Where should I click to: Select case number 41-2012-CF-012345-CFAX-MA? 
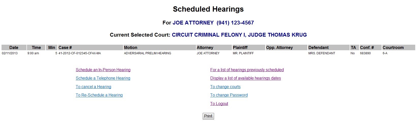click(80, 53)
